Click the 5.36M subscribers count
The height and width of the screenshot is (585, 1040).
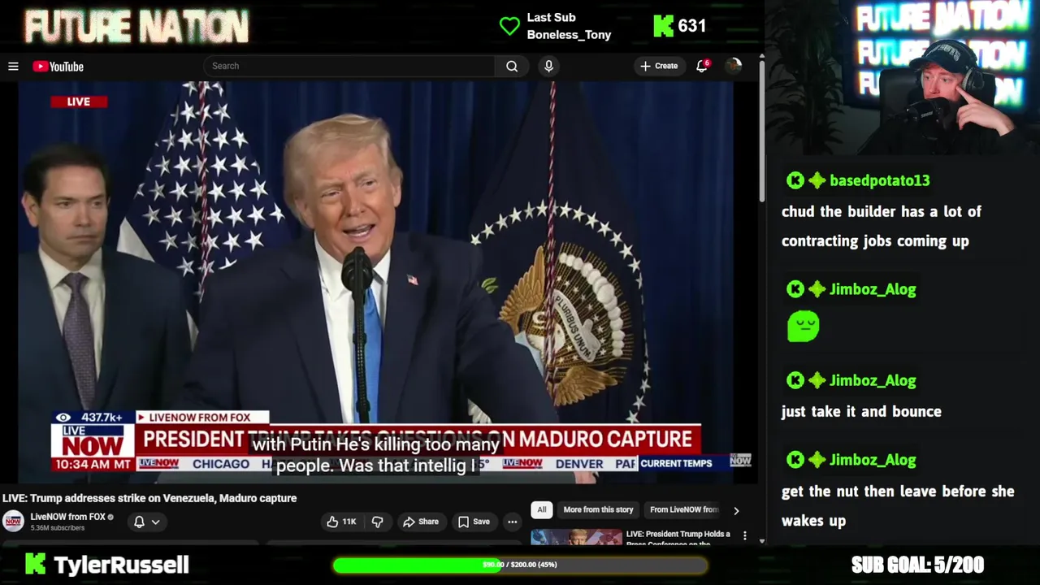tap(57, 528)
